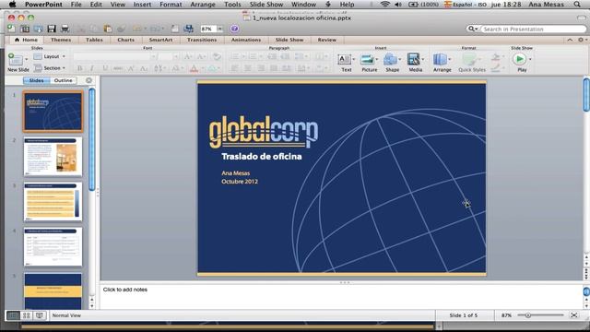This screenshot has height=332, width=590.
Task: Print the presentation with the printer icon
Action: [65, 29]
